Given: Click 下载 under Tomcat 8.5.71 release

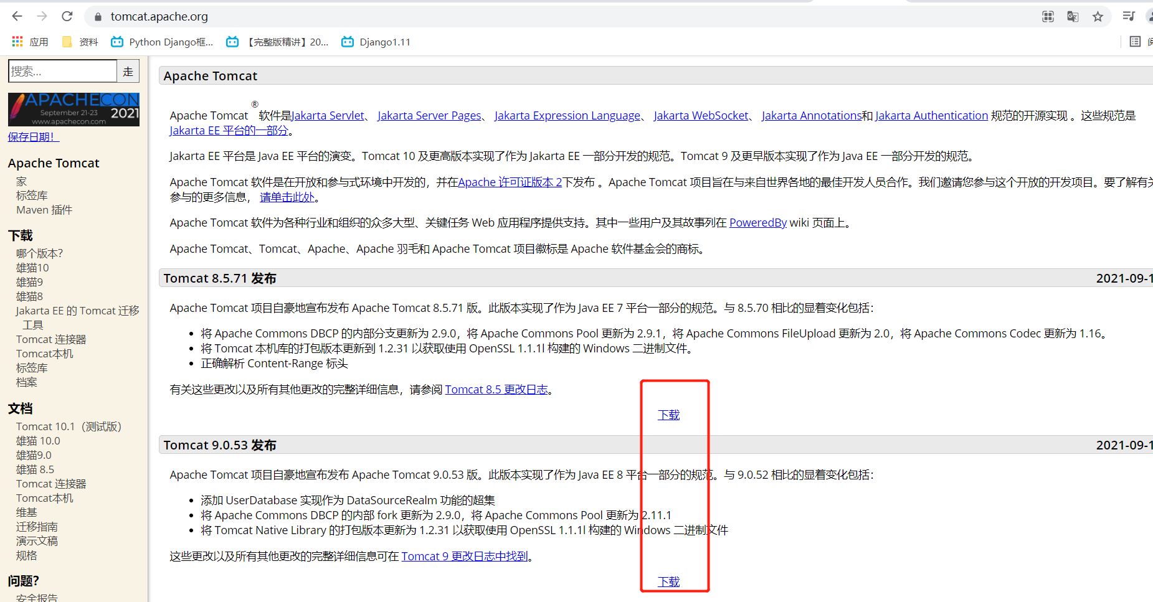Looking at the screenshot, I should [668, 415].
